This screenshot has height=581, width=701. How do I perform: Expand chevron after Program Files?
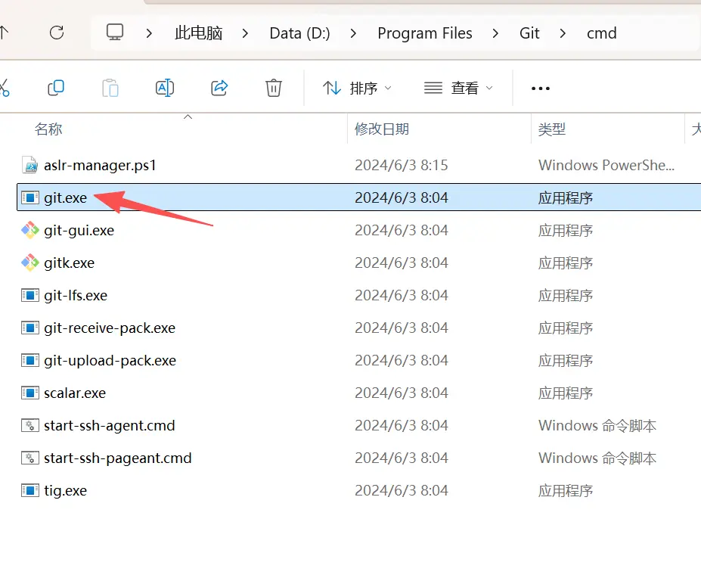pyautogui.click(x=495, y=33)
